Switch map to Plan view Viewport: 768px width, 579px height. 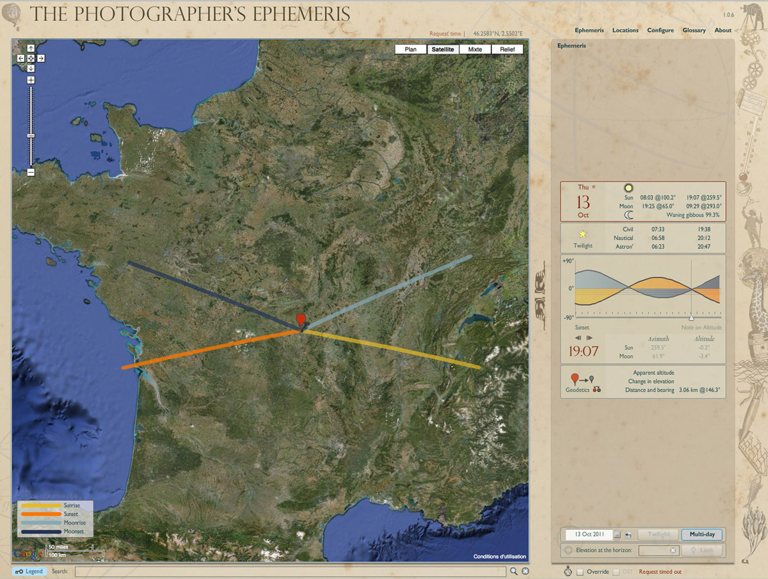click(411, 49)
